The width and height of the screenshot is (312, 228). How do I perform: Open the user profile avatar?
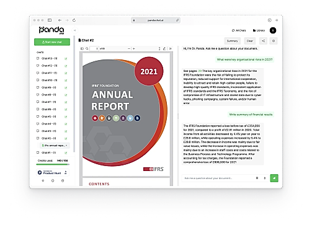click(273, 30)
